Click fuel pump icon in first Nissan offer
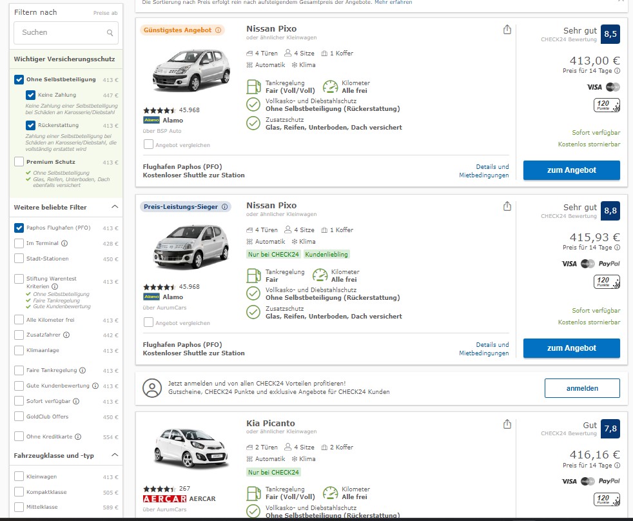The width and height of the screenshot is (633, 521). point(253,87)
